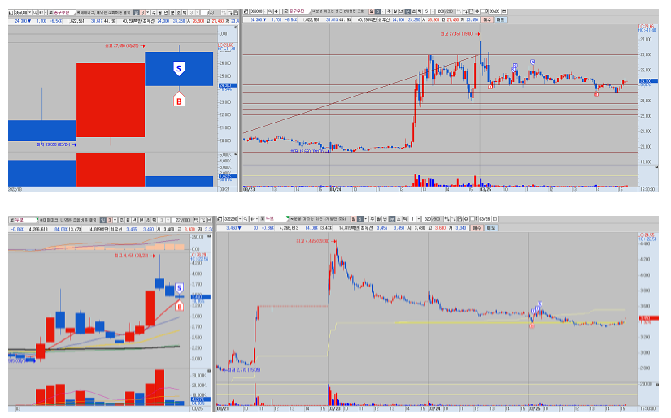Expand dropdown next to speaker icon top-left
The image size is (671, 418).
tap(46, 12)
